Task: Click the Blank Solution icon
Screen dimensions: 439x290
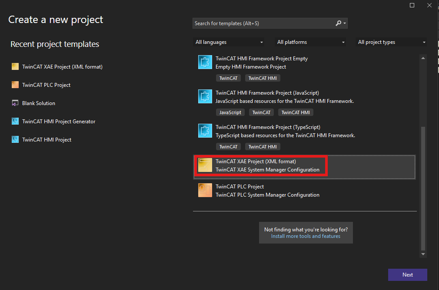Action: (x=15, y=103)
